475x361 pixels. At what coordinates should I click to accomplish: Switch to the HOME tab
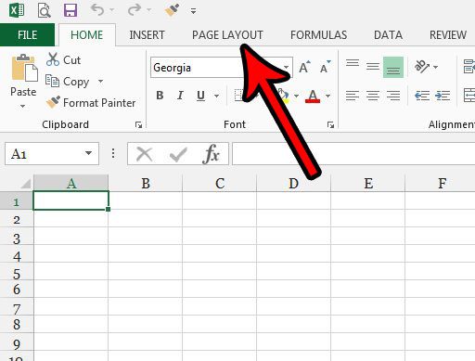[87, 35]
